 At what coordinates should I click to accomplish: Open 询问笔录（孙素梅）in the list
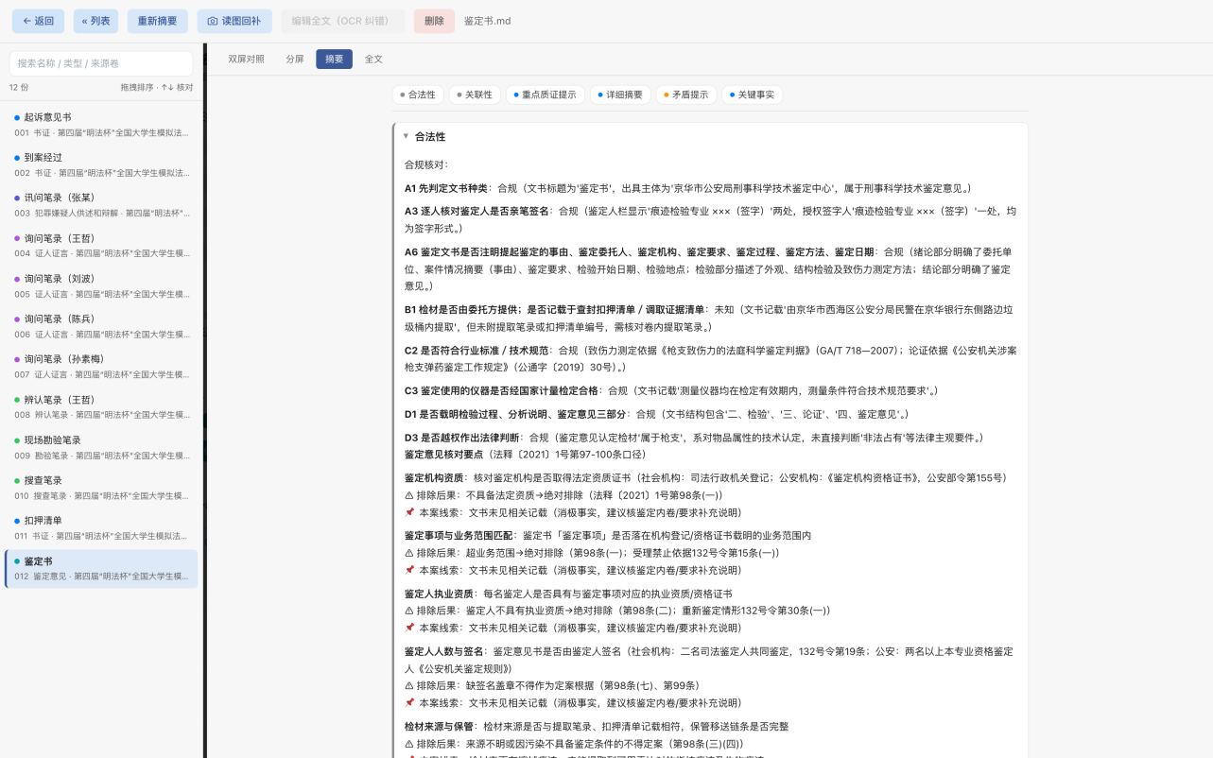coord(101,366)
